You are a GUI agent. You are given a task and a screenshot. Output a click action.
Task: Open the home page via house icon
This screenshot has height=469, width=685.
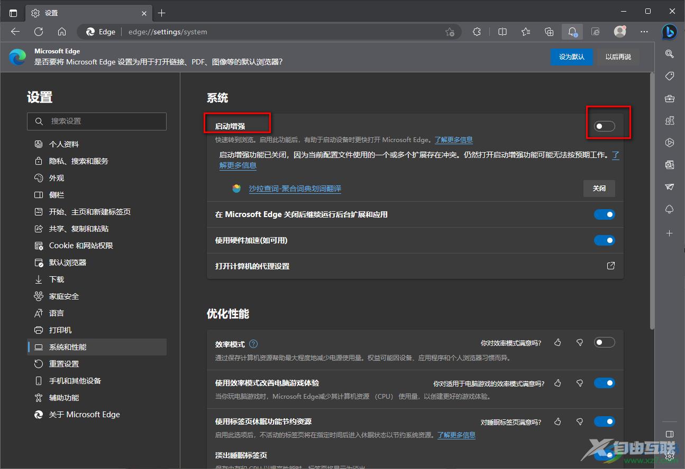point(62,32)
